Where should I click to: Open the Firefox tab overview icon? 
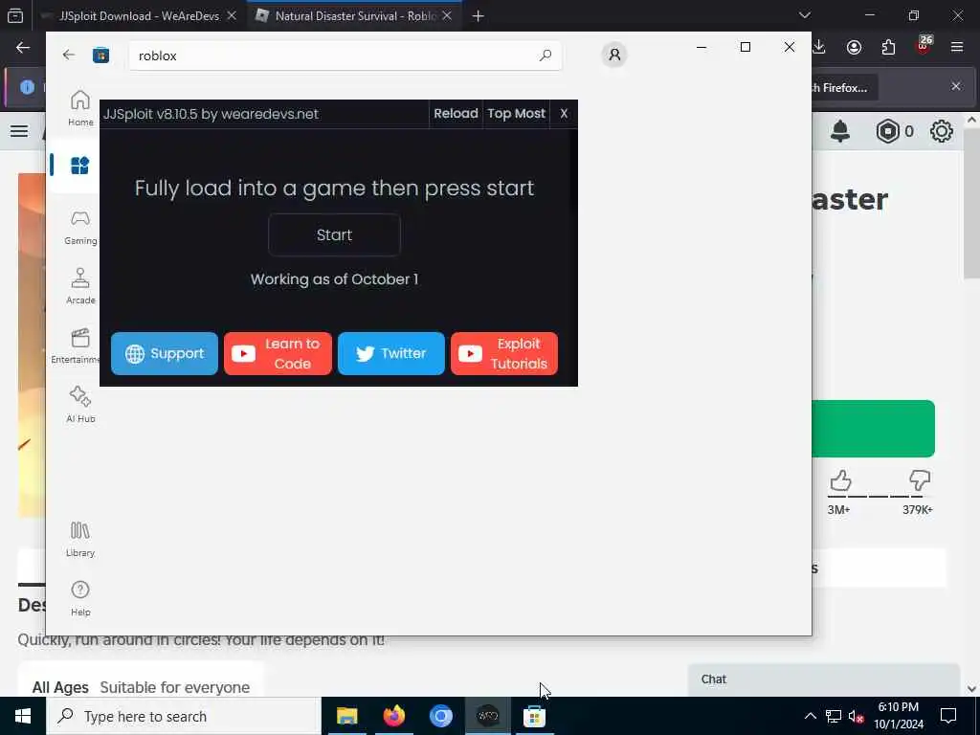click(15, 16)
